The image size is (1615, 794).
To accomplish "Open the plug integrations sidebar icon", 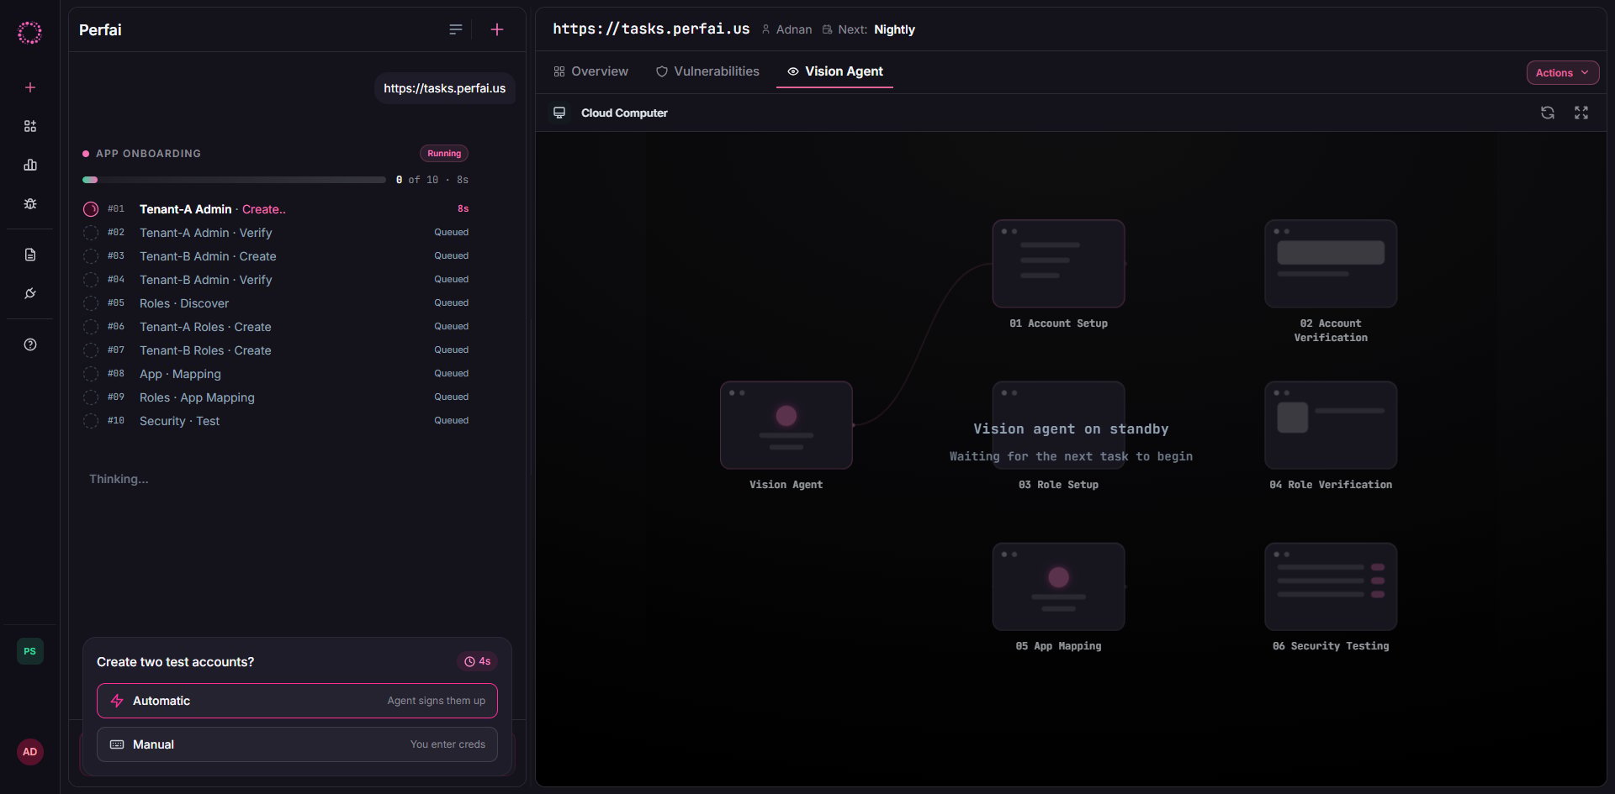I will point(30,293).
